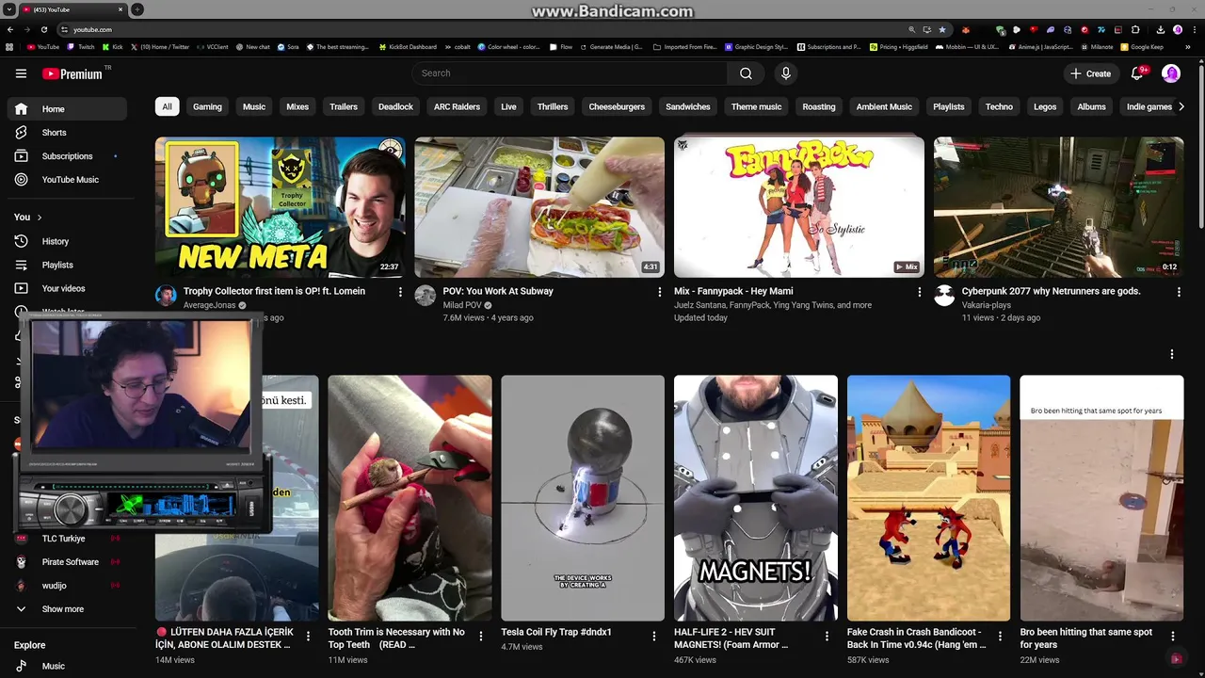Viewport: 1205px width, 678px height.
Task: Open Google Keep bookmark
Action: pos(1141,47)
